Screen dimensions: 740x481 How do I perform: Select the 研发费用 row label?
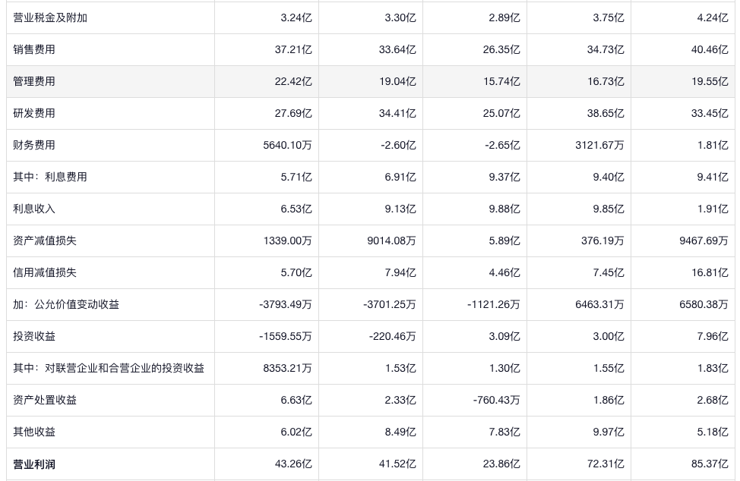[34, 113]
